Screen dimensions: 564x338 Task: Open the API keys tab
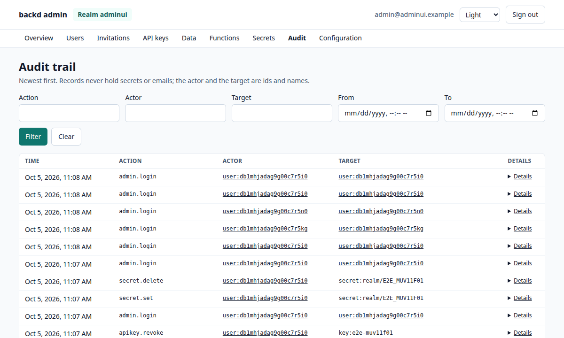[x=156, y=38]
